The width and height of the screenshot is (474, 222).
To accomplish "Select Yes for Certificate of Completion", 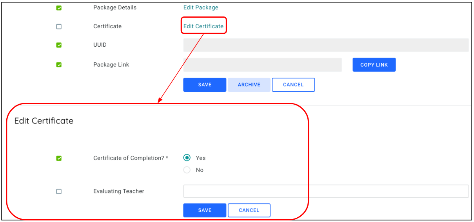I will 187,158.
